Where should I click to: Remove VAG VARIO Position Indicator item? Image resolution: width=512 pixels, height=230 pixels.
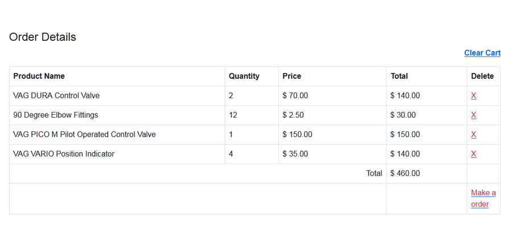click(473, 154)
